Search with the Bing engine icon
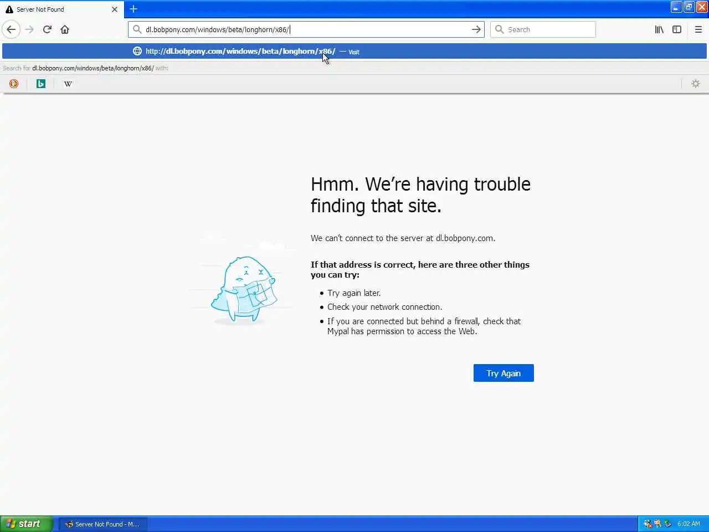The width and height of the screenshot is (709, 532). pyautogui.click(x=41, y=84)
